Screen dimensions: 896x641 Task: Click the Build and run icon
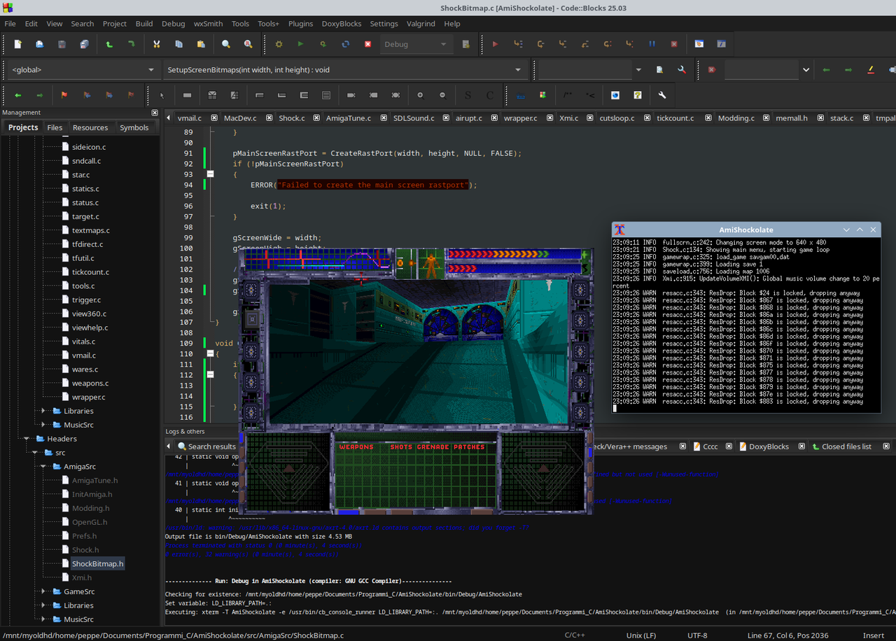click(x=323, y=44)
